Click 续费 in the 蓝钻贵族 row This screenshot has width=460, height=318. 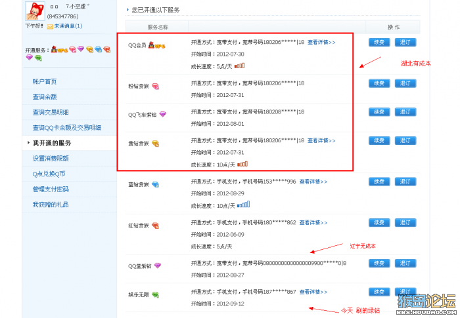[379, 182]
